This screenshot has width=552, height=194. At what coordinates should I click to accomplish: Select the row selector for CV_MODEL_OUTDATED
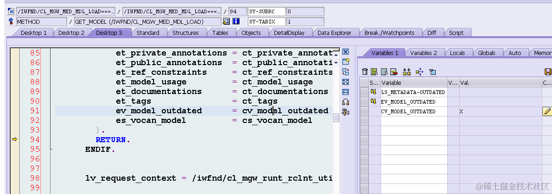point(364,111)
